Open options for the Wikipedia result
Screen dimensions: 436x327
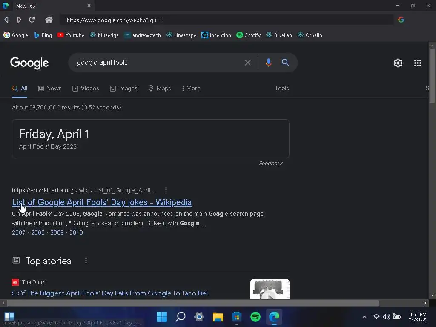pyautogui.click(x=166, y=190)
